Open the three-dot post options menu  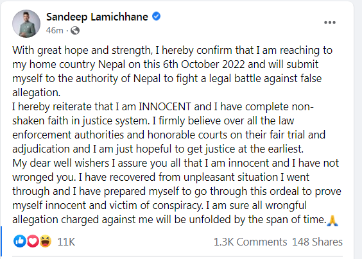330,22
